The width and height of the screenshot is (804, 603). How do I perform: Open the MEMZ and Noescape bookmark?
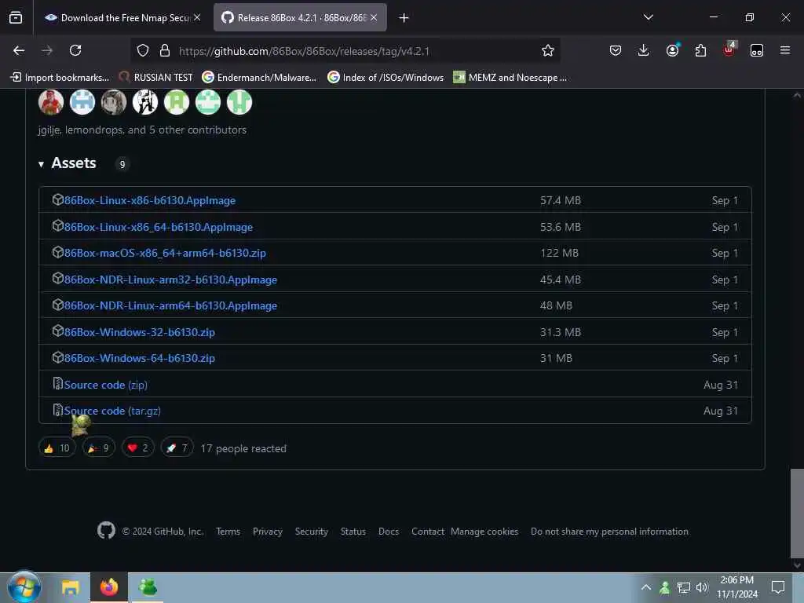tap(510, 78)
